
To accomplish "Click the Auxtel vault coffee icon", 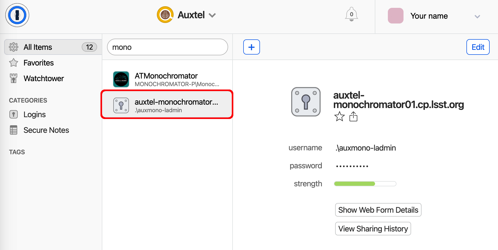I will (165, 15).
